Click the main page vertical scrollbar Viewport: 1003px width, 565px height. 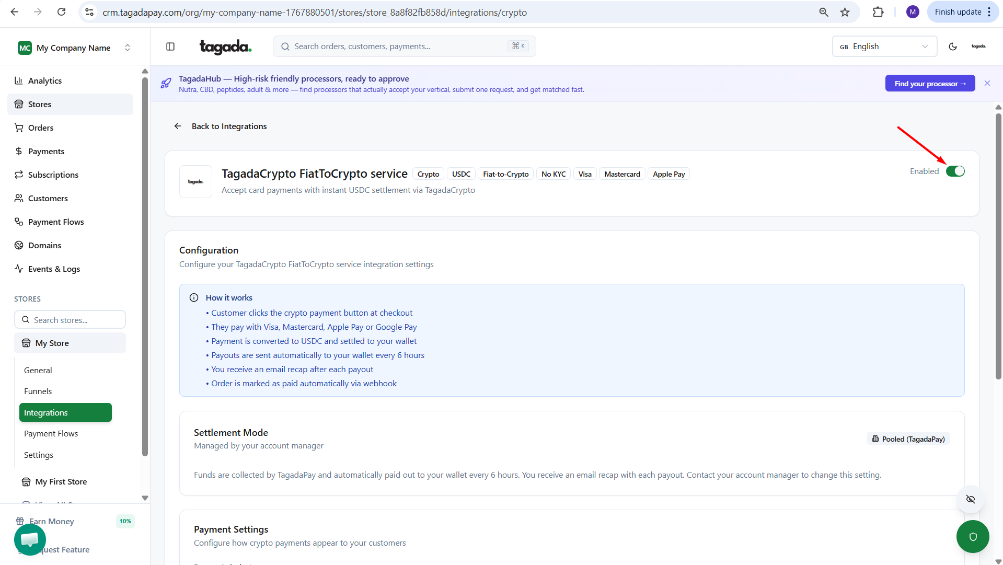tap(998, 246)
